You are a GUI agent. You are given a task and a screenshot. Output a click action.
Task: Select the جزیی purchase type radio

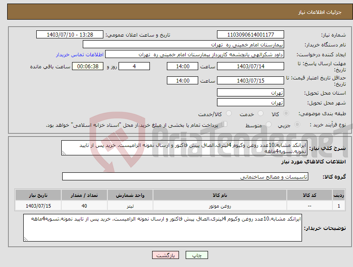(297, 125)
